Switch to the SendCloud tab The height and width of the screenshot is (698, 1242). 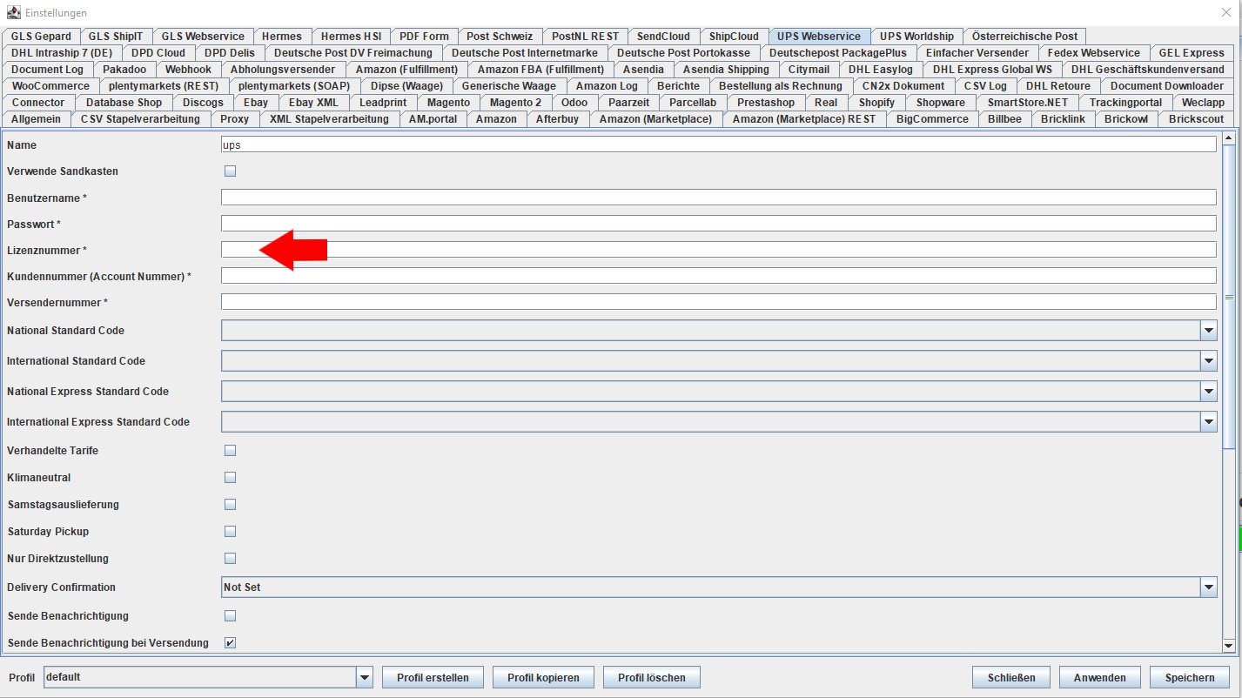pos(663,37)
